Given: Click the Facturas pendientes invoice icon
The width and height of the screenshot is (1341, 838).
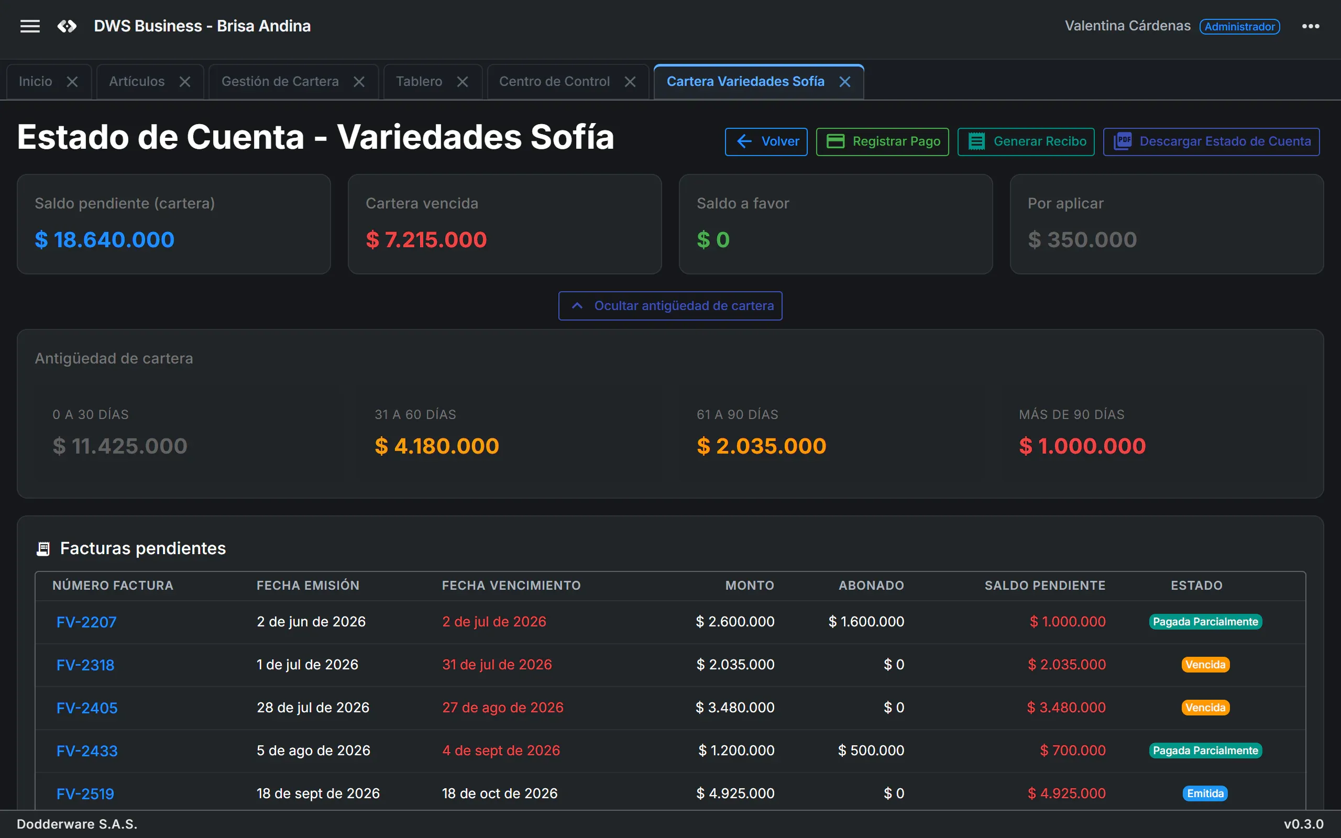Looking at the screenshot, I should 43,549.
